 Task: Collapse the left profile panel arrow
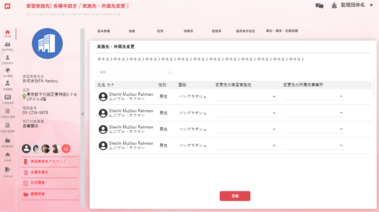click(82, 114)
